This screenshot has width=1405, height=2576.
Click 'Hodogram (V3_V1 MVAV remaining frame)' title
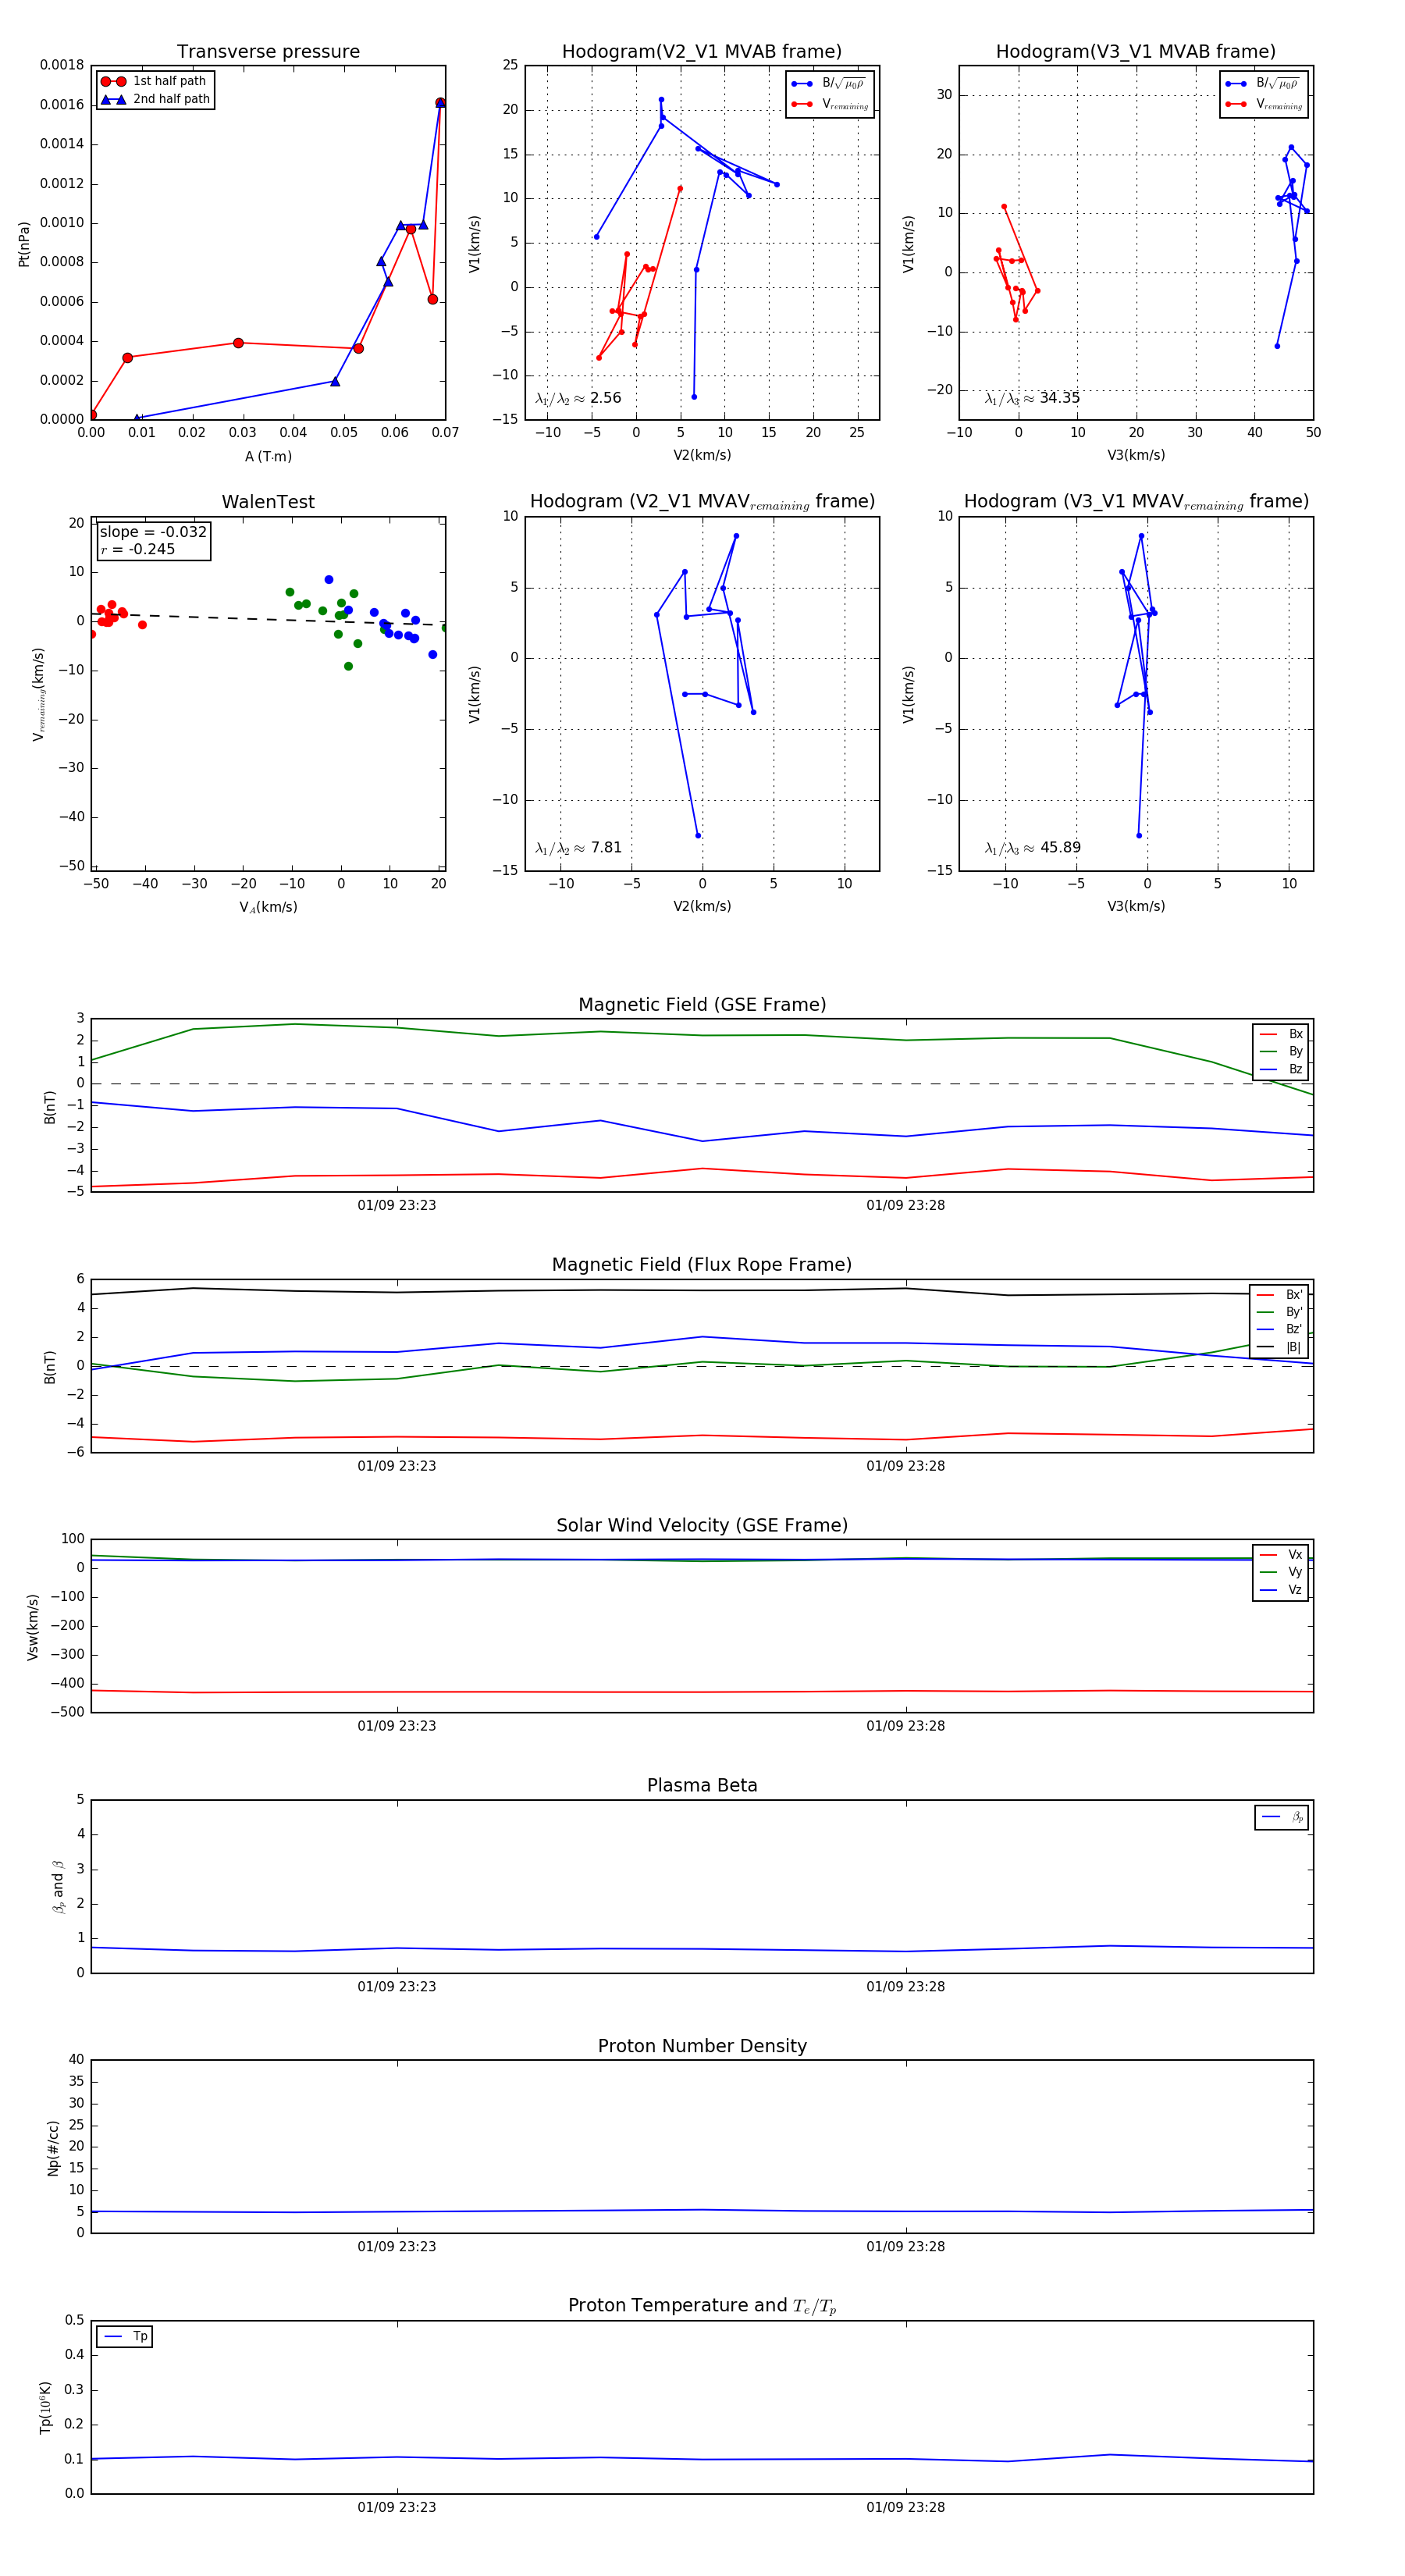click(x=1136, y=502)
